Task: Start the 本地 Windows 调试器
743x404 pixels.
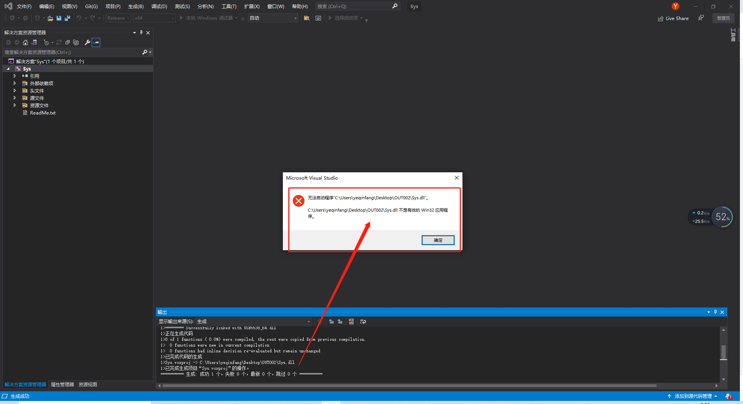Action: [x=208, y=18]
